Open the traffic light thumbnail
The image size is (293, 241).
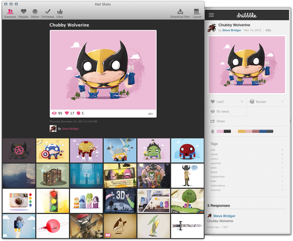tap(52, 201)
